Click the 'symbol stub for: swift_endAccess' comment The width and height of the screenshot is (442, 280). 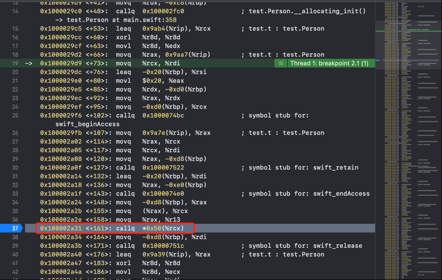tap(309, 194)
